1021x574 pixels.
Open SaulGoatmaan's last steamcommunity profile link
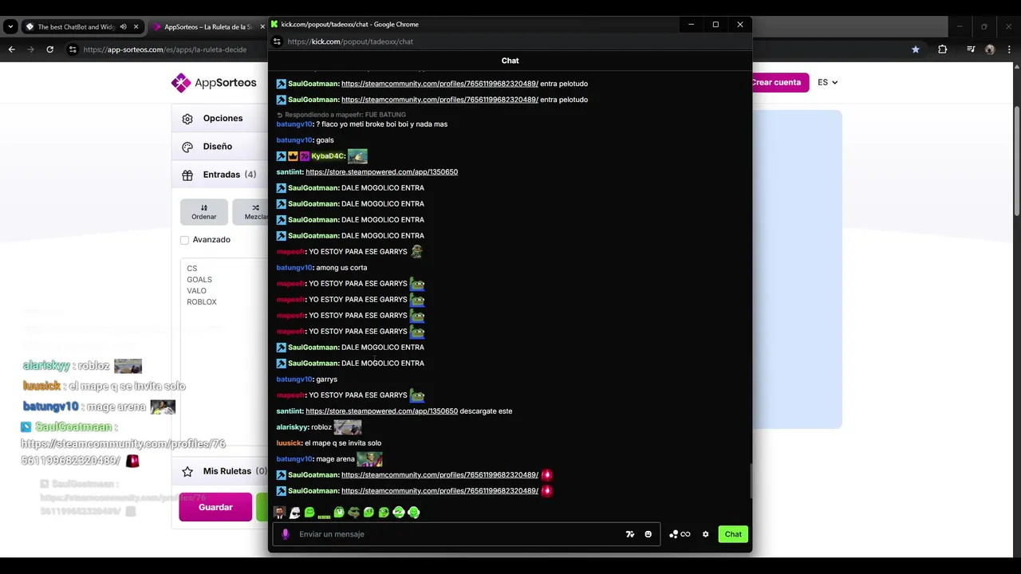[x=440, y=490]
